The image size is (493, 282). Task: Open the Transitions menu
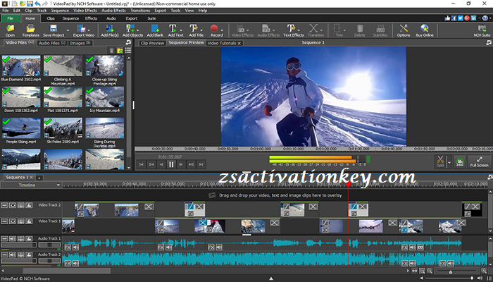point(140,11)
